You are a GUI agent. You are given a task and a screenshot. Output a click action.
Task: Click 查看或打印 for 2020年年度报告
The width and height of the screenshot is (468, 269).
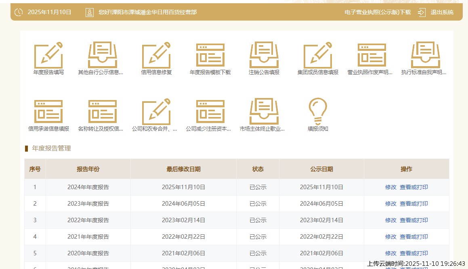pyautogui.click(x=414, y=253)
